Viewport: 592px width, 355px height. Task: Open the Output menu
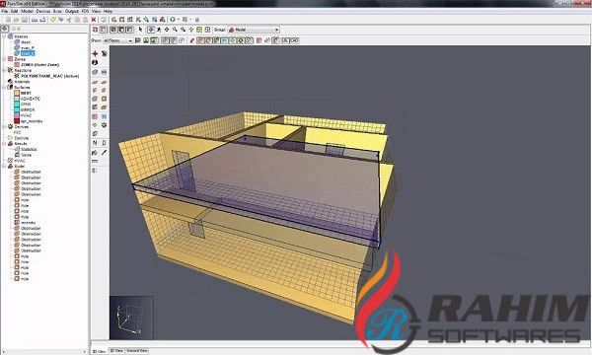click(72, 11)
